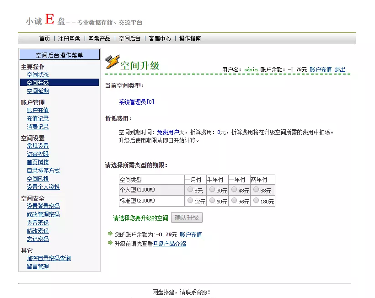Open 空间状态 in the sidebar
This screenshot has width=375, height=298.
(37, 74)
